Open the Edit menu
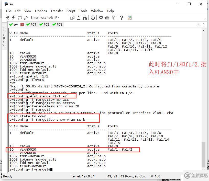This screenshot has height=181, width=209. (18, 11)
